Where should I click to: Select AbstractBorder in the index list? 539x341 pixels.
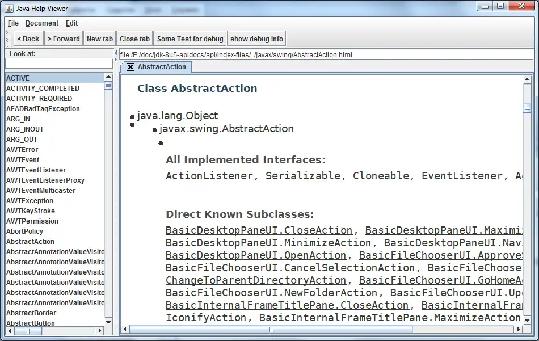coord(54,313)
